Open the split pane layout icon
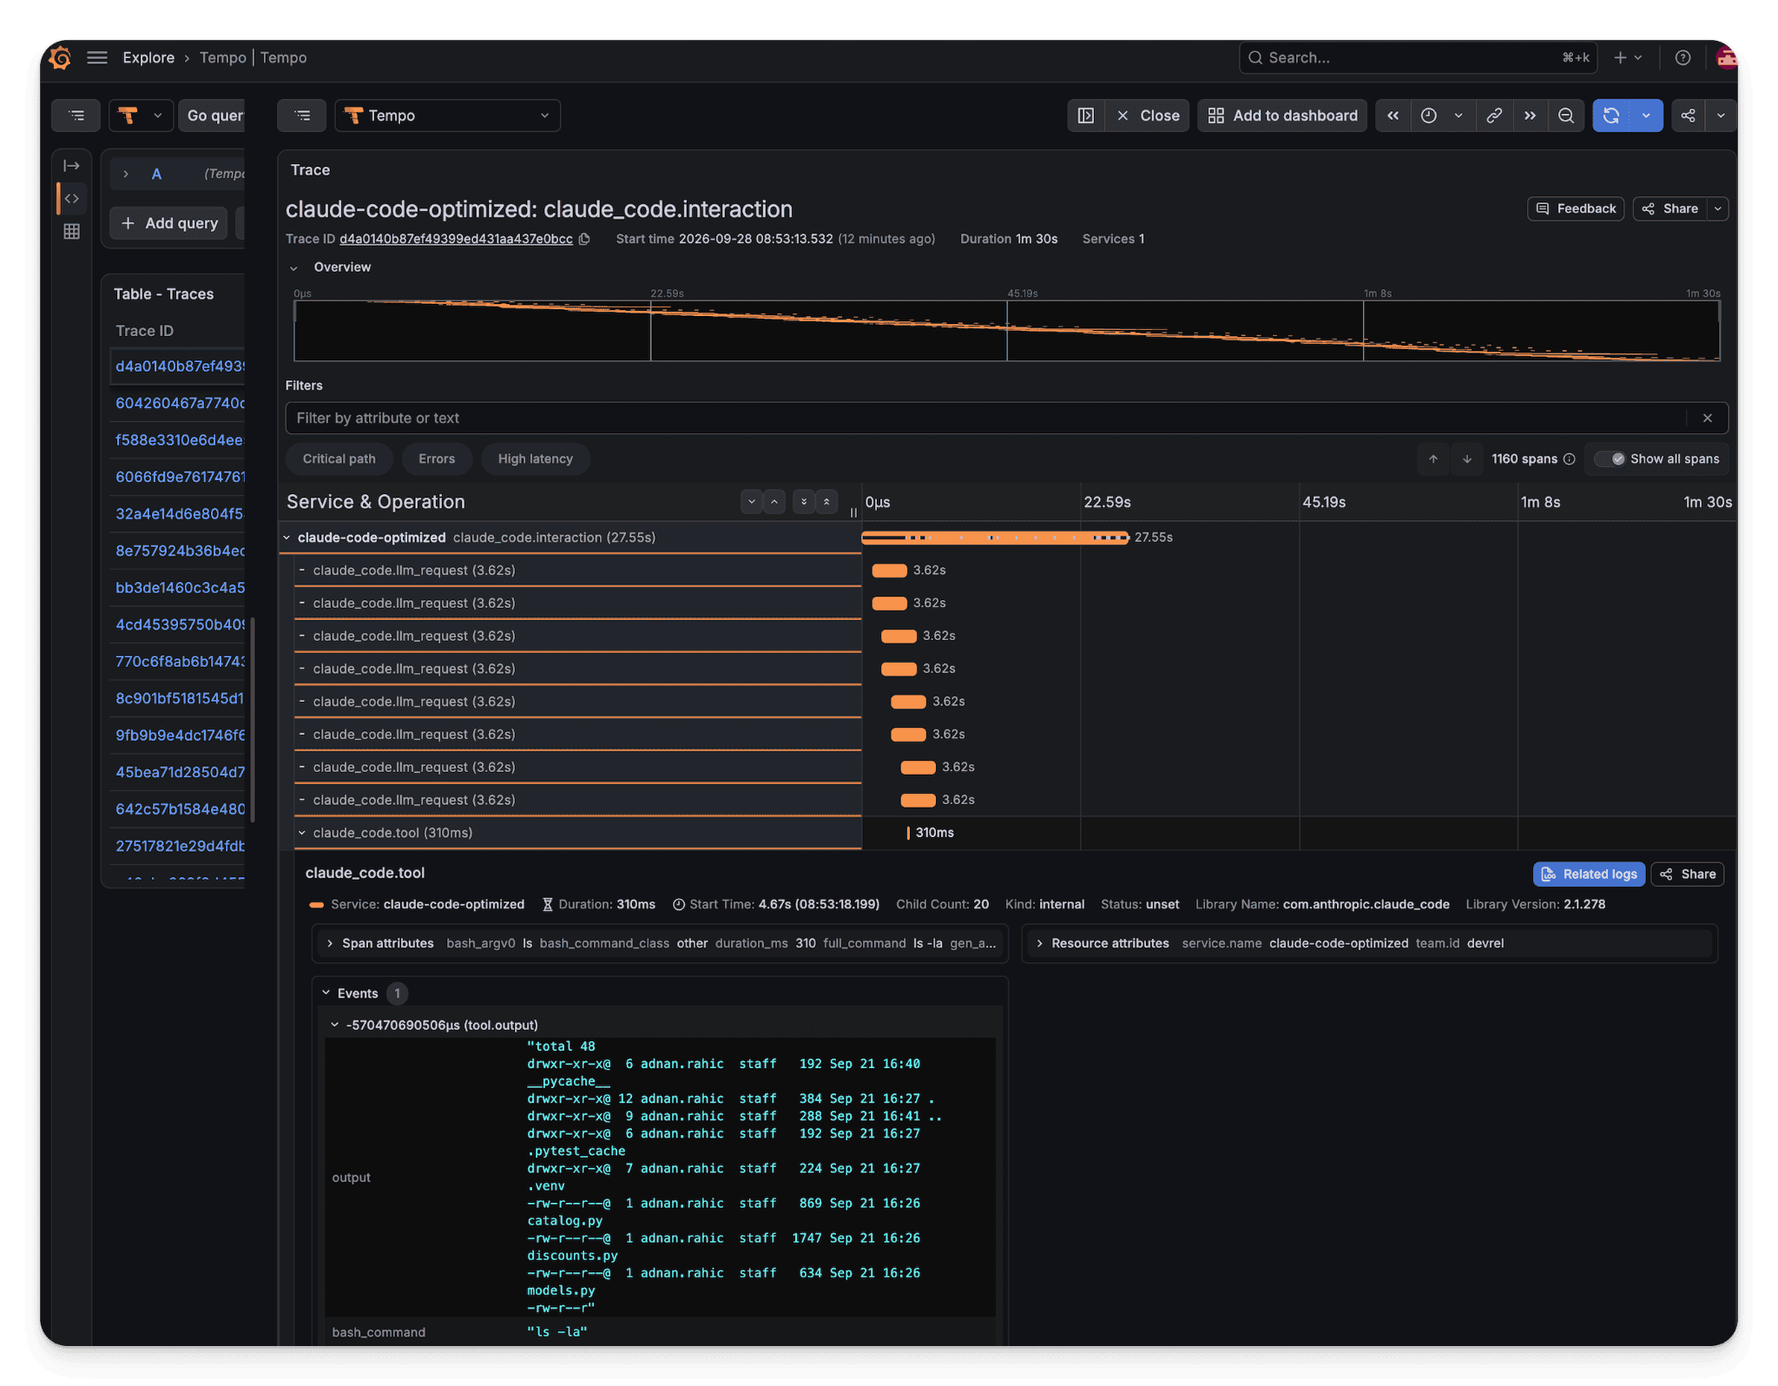Screen dimensions: 1778x1386 click(1086, 115)
